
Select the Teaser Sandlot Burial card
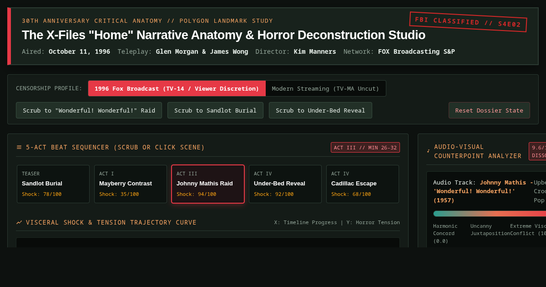[53, 184]
